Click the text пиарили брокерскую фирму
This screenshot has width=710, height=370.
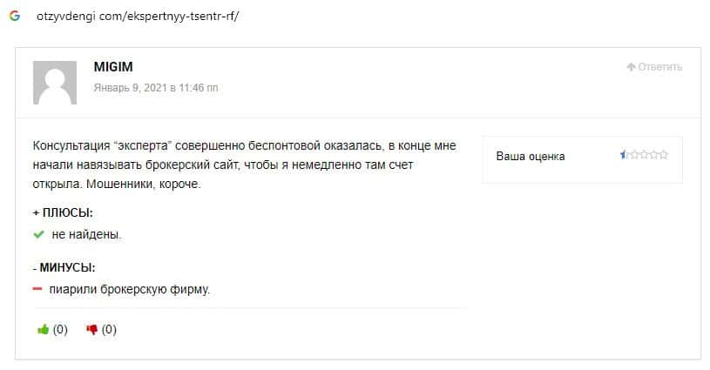pyautogui.click(x=130, y=289)
